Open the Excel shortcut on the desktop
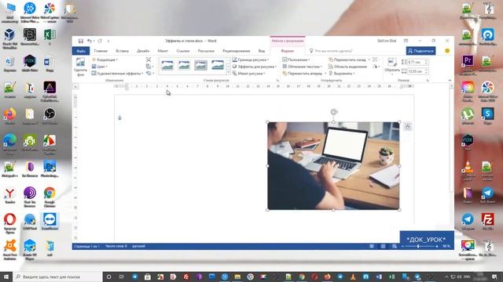The image size is (503, 282). pyautogui.click(x=50, y=37)
